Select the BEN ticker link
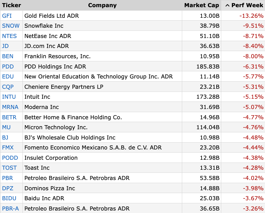 tap(7, 56)
